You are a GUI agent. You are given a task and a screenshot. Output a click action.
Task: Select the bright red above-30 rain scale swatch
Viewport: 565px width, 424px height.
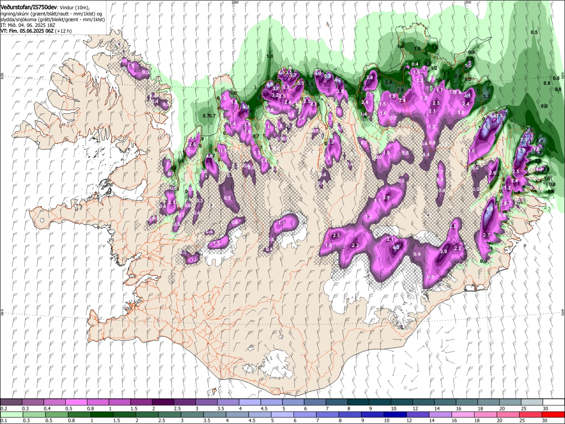coord(554,414)
